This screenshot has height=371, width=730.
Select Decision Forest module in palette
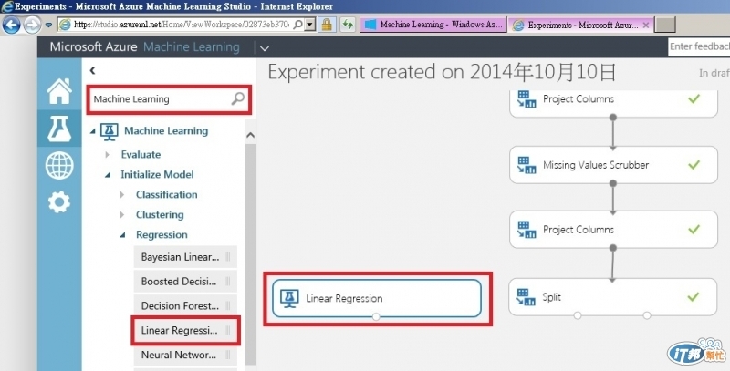click(185, 305)
